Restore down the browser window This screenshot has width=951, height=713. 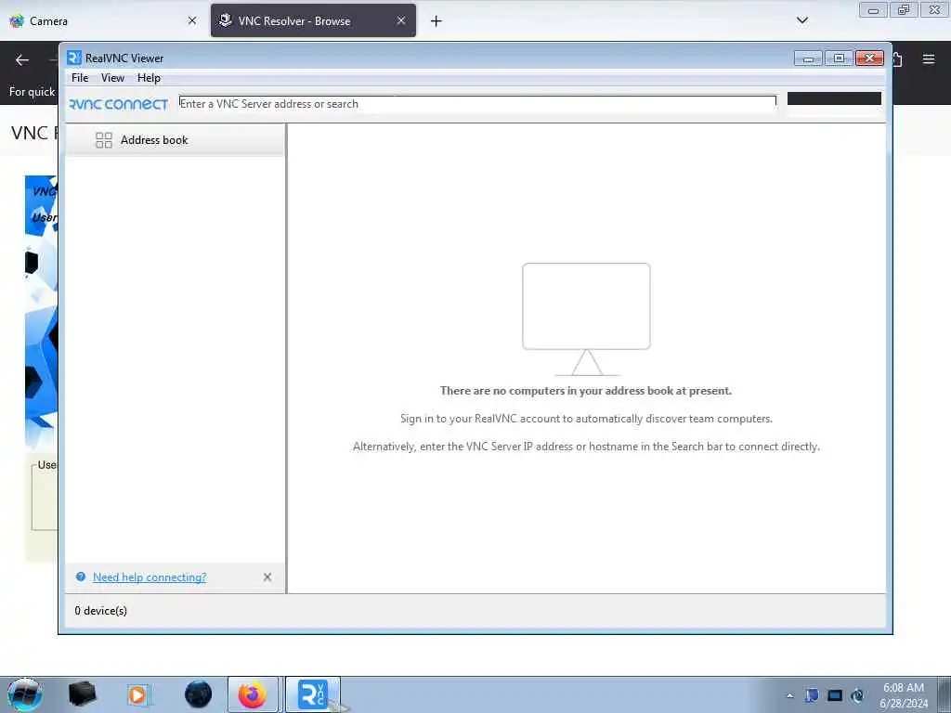pyautogui.click(x=904, y=9)
